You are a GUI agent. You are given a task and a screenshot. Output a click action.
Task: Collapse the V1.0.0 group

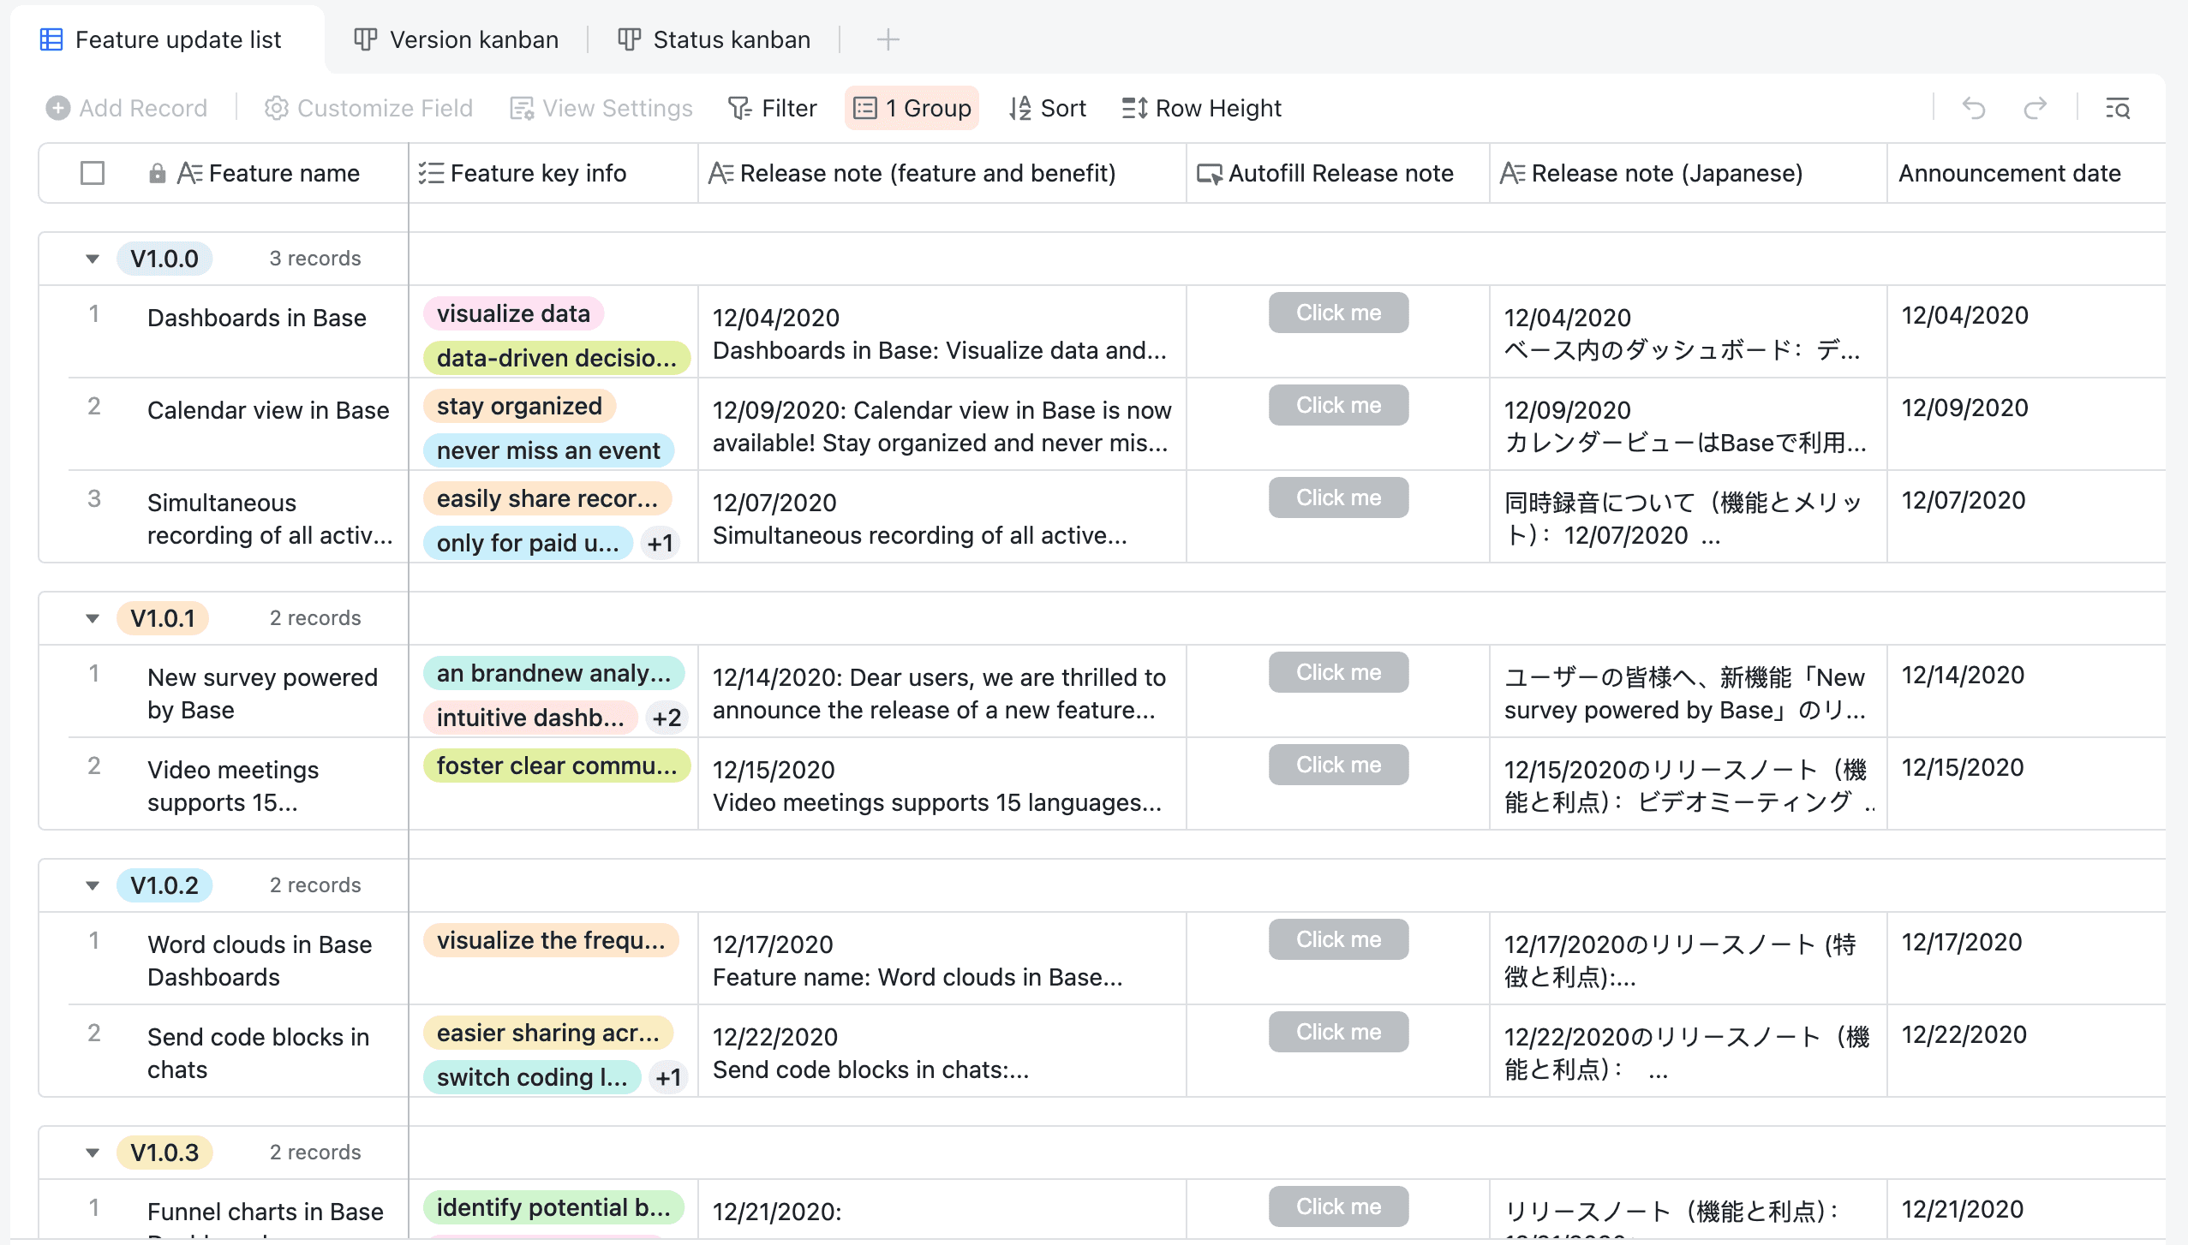[93, 259]
